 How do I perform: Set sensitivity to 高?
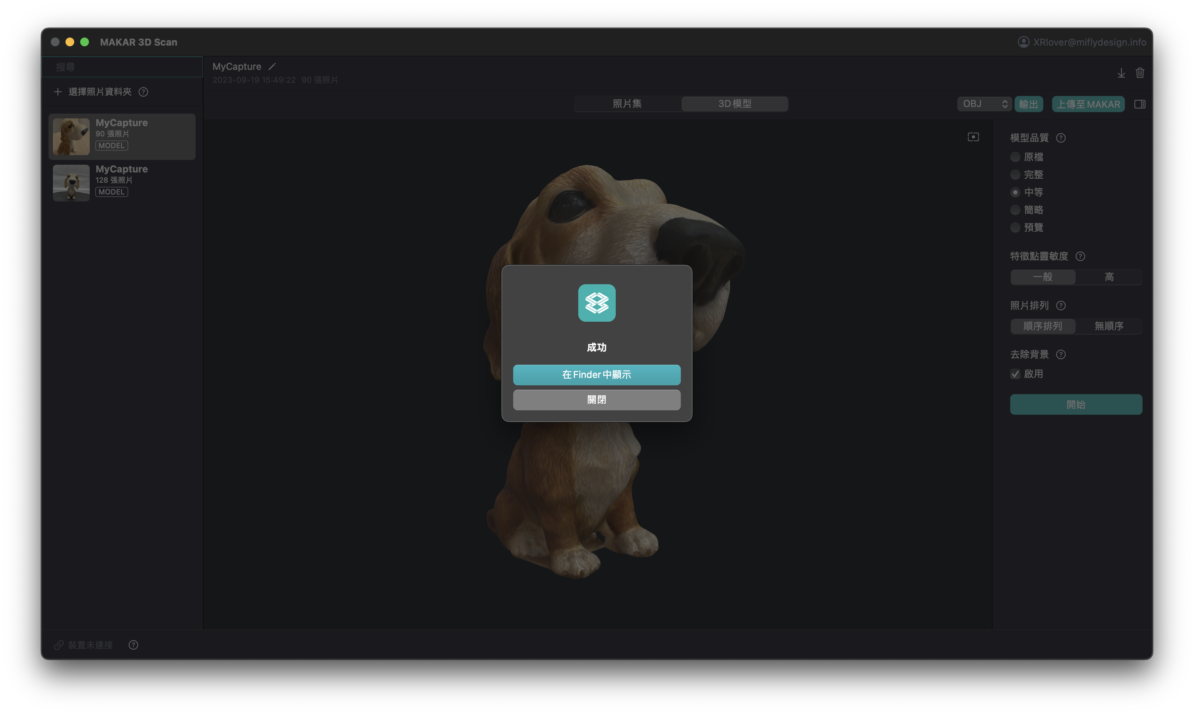click(1109, 277)
